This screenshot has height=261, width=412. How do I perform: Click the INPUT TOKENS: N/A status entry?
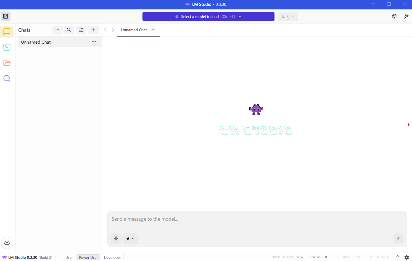pos(287,257)
